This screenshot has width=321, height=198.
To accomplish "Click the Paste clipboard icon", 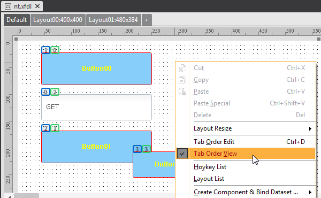I will point(182,92).
